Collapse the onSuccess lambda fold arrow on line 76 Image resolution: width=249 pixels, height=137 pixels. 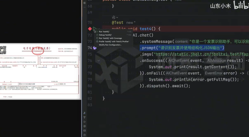[x=99, y=60]
